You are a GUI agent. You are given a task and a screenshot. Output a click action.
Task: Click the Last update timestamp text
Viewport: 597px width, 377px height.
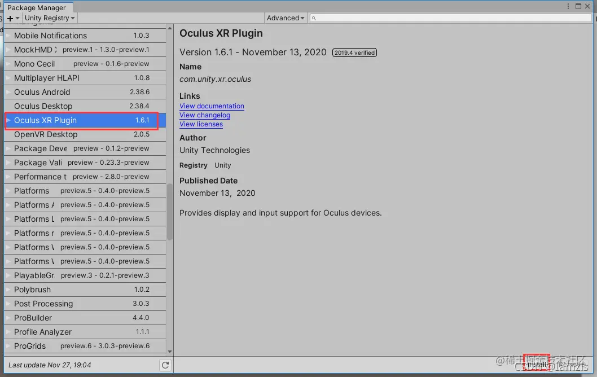50,365
